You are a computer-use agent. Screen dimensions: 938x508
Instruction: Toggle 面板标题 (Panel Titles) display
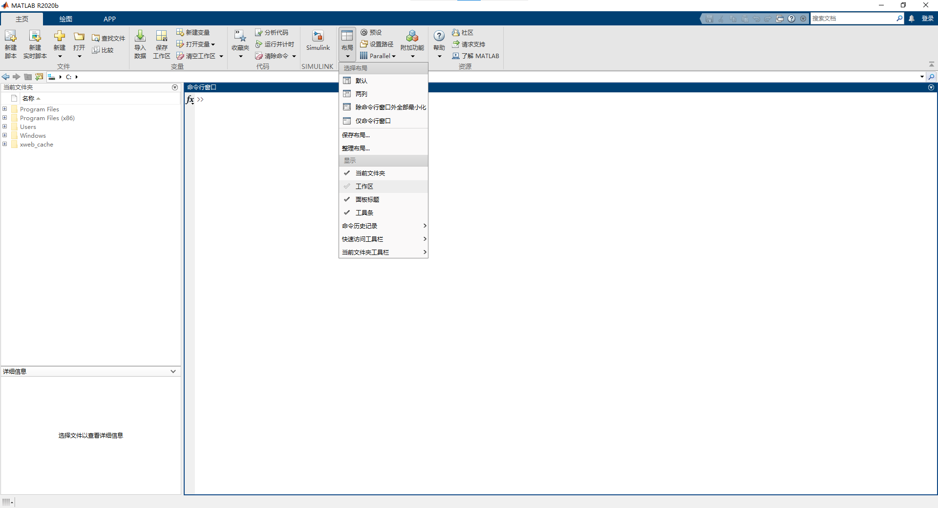(384, 199)
